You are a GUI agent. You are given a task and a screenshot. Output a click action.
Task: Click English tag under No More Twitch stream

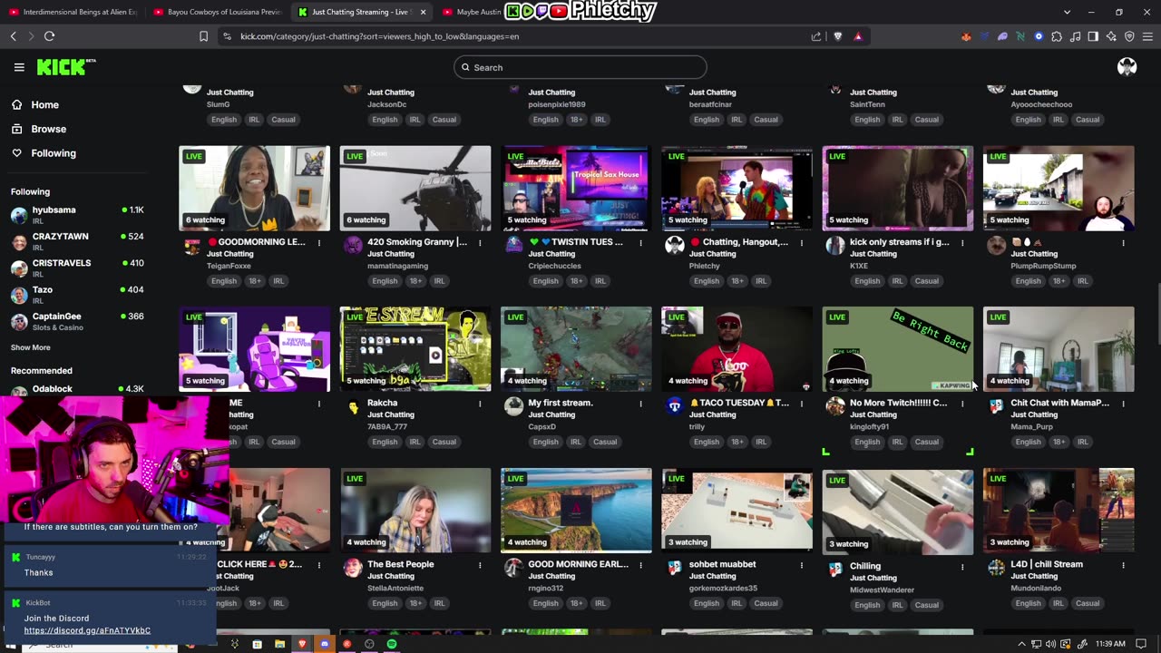(867, 442)
